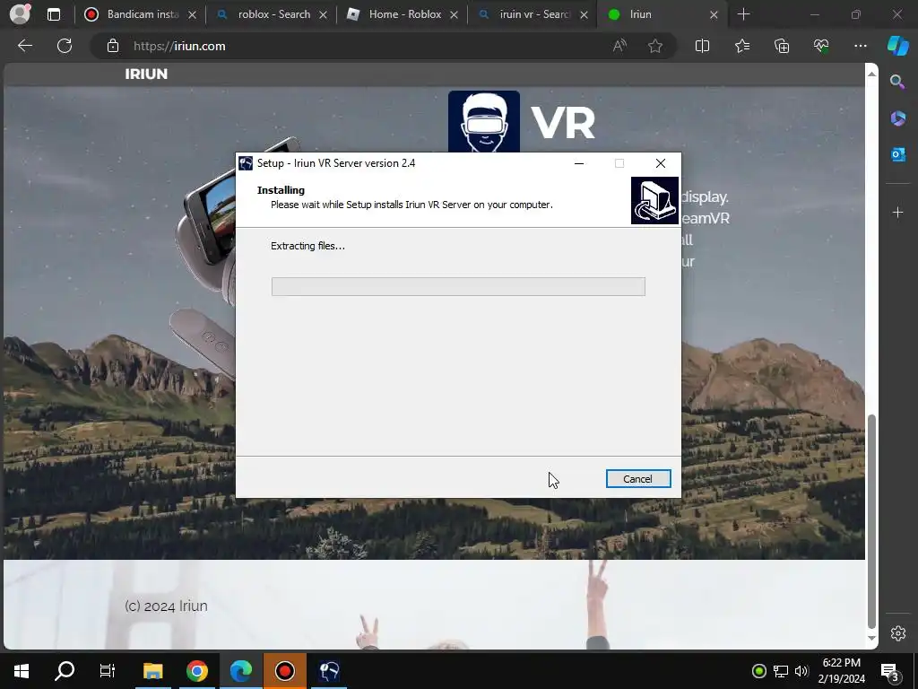Open sidebar Search tool

pyautogui.click(x=897, y=82)
